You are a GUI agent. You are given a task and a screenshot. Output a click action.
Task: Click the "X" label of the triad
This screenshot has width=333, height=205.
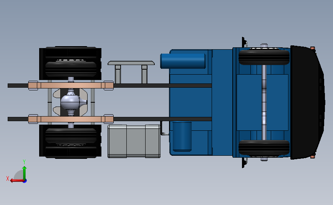pos(8,178)
